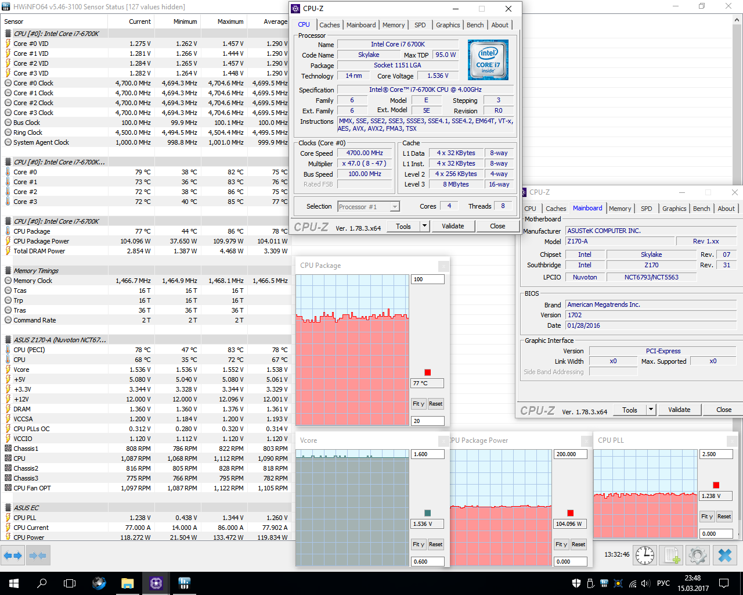Open the Graphics tab in the front CPU-Z window
The width and height of the screenshot is (743, 595).
point(448,25)
